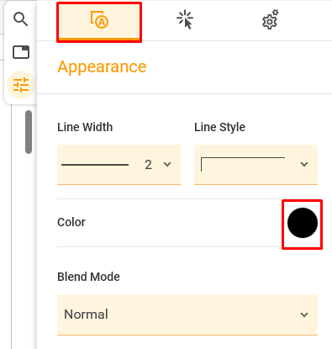The height and width of the screenshot is (349, 332).
Task: Click the Line Style label
Action: click(x=220, y=127)
